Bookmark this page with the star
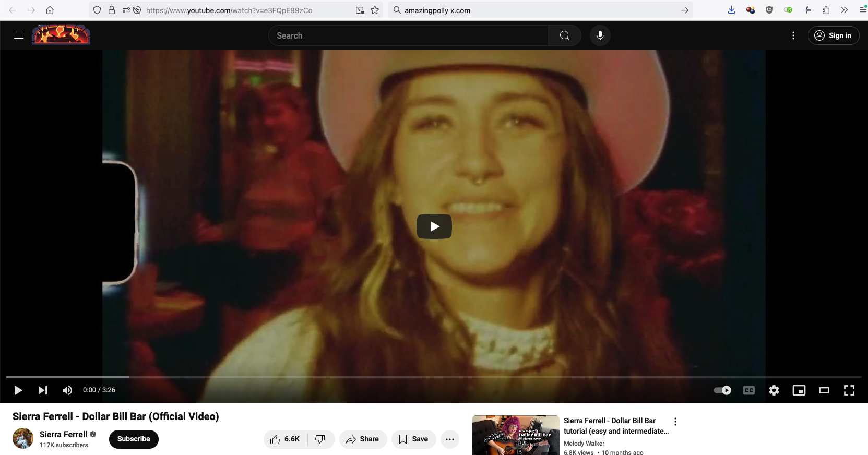This screenshot has height=455, width=868. coord(375,10)
